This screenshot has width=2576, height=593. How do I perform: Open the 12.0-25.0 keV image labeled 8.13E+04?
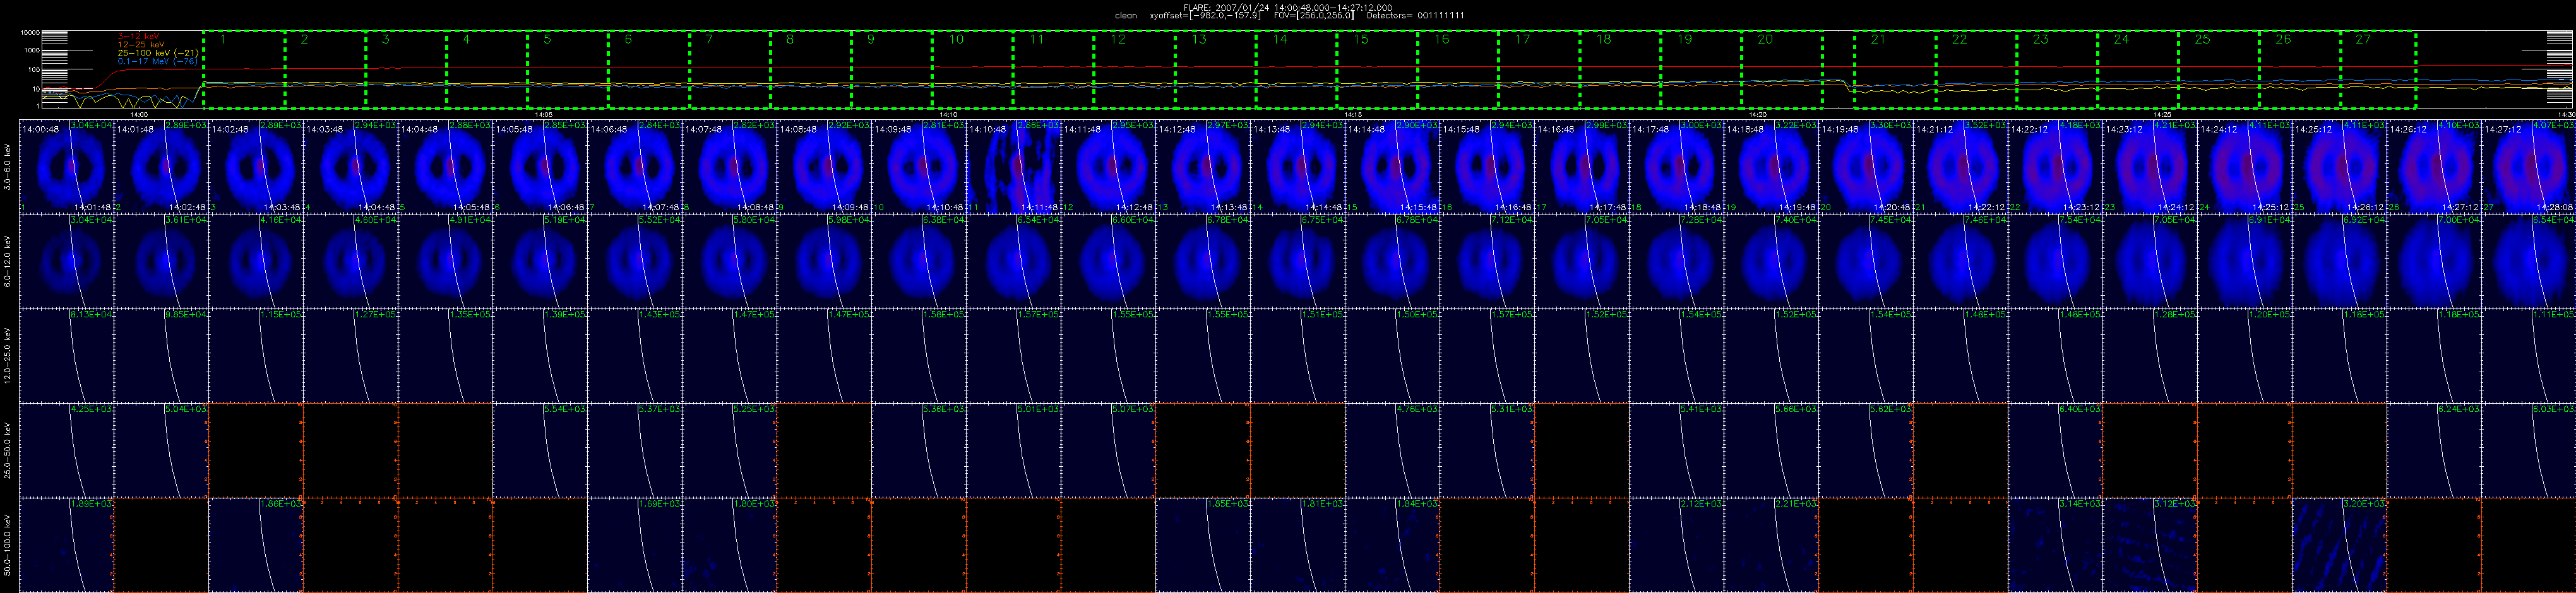coord(66,355)
